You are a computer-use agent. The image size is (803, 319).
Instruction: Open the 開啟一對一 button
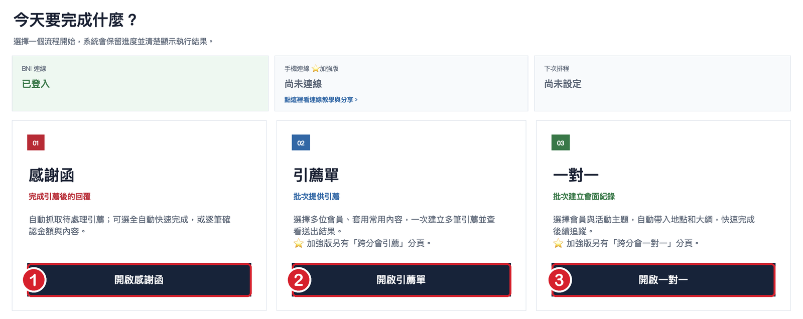(x=663, y=280)
